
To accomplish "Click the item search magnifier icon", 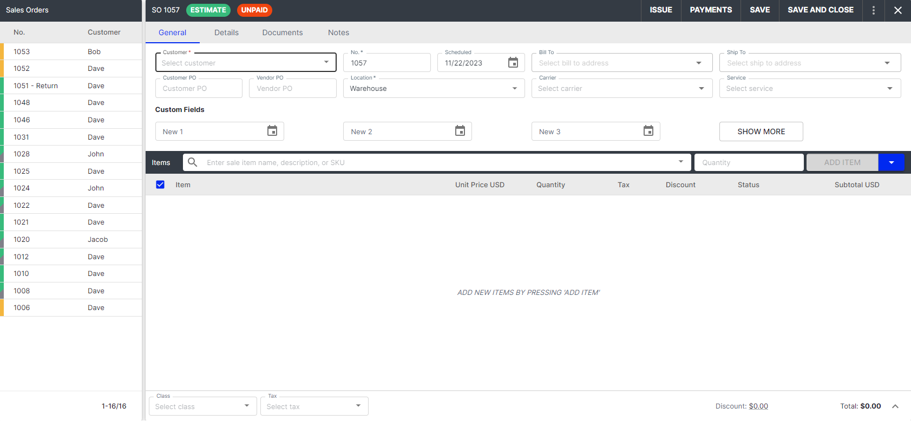I will pyautogui.click(x=192, y=162).
